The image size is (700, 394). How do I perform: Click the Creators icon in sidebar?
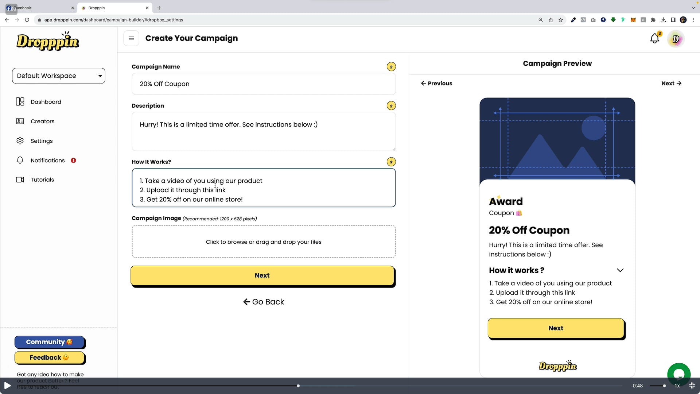[20, 121]
